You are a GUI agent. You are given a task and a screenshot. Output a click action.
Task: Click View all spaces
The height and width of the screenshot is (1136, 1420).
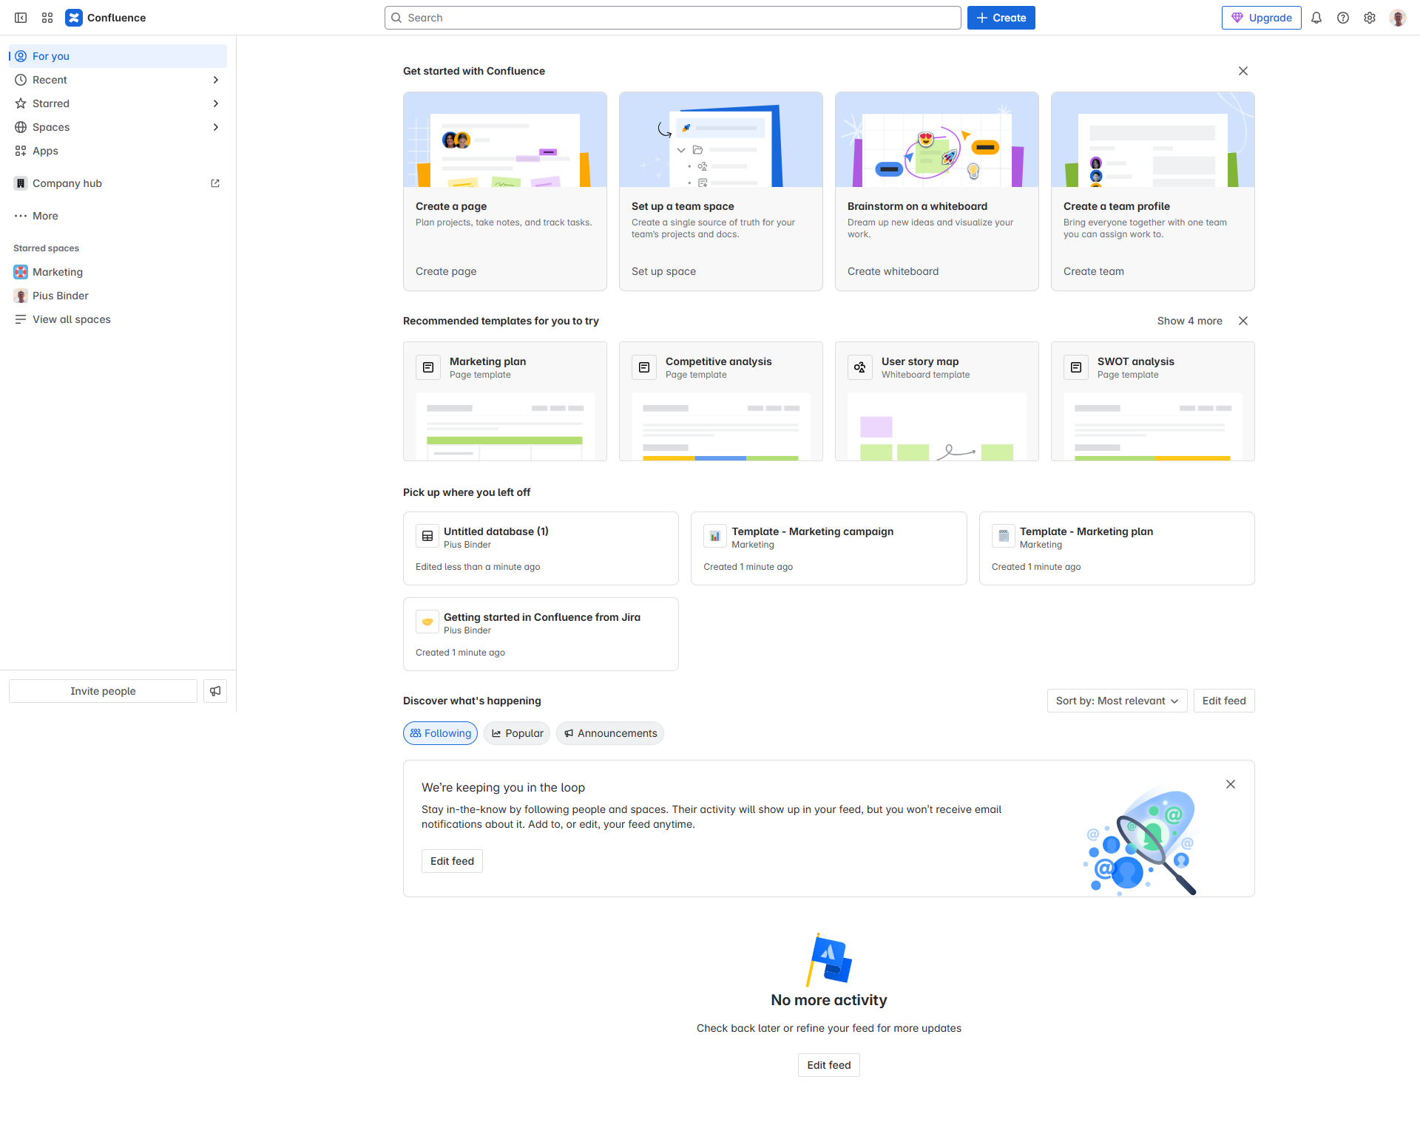pos(118,319)
